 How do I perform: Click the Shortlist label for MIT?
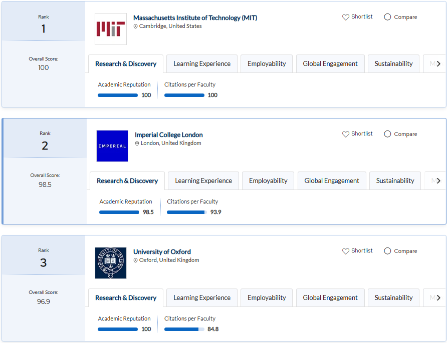tap(362, 16)
